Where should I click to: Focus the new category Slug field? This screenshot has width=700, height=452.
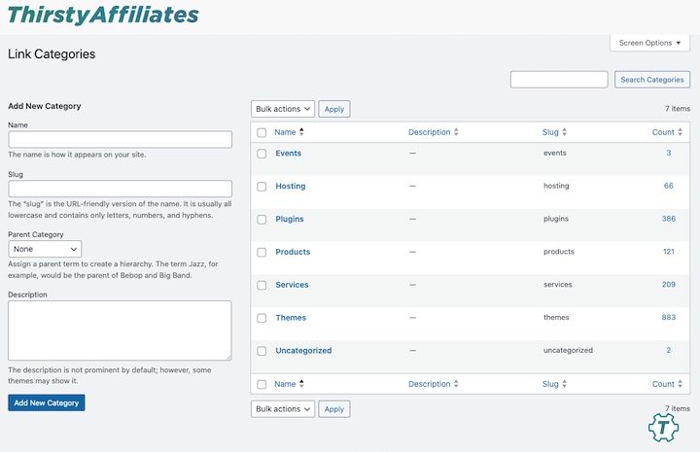pos(121,189)
